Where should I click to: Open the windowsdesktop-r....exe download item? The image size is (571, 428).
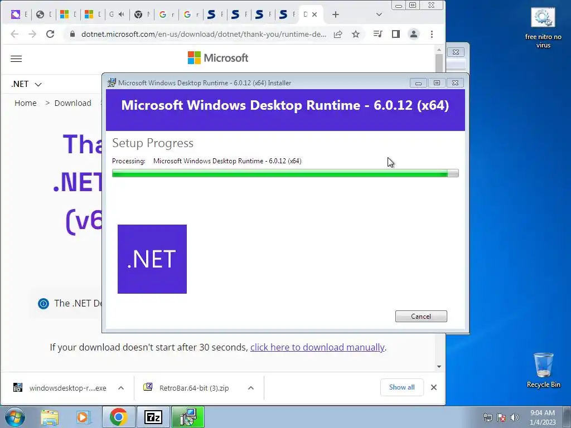point(60,388)
